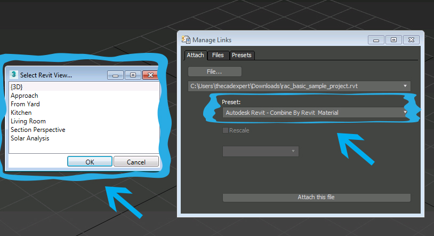Expand the file path dropdown
This screenshot has height=236, width=434.
click(405, 86)
